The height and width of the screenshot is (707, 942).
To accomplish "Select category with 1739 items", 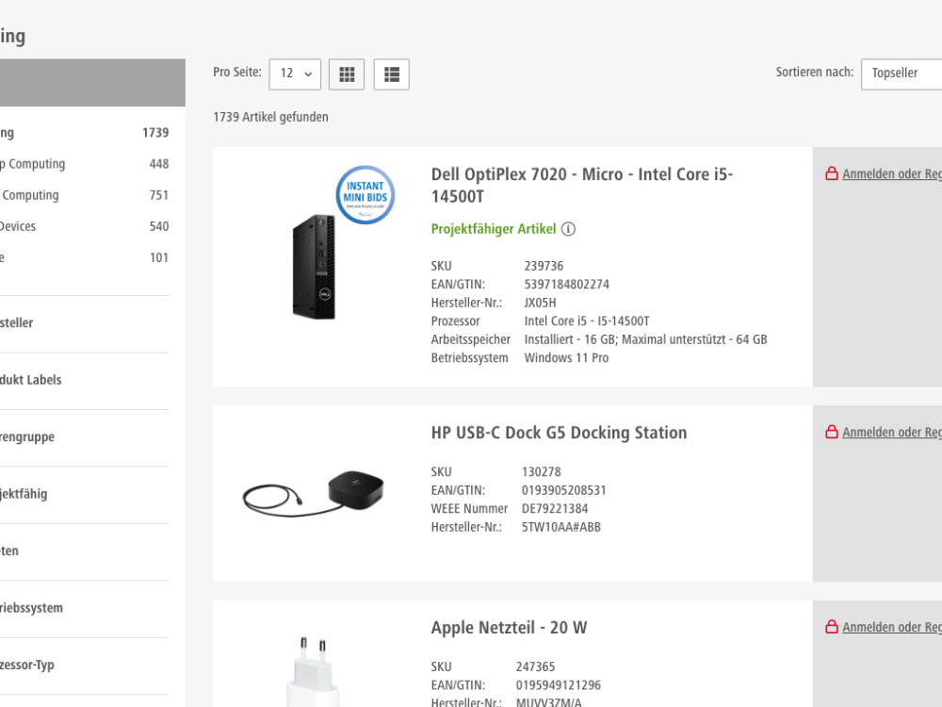I will pyautogui.click(x=84, y=133).
